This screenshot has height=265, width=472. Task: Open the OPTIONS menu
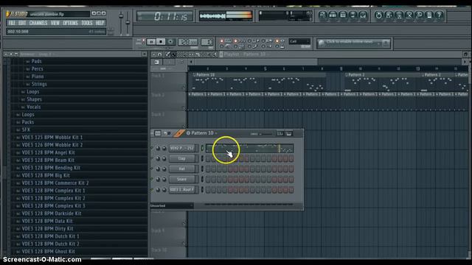71,23
